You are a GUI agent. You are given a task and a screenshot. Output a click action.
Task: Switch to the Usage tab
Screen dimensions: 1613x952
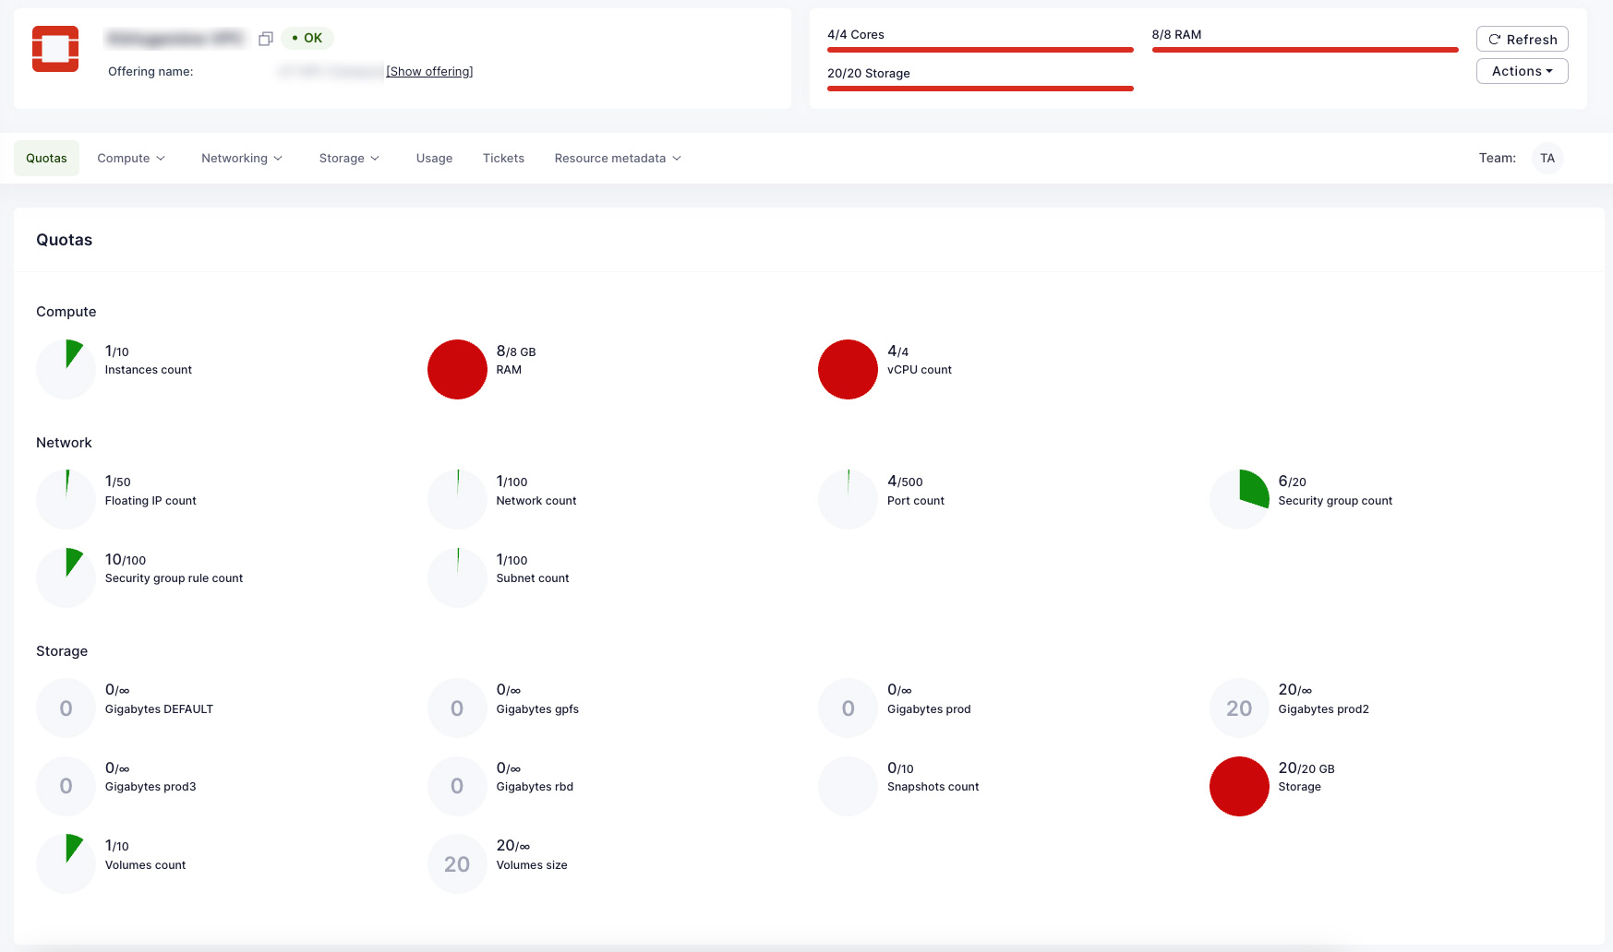point(434,159)
